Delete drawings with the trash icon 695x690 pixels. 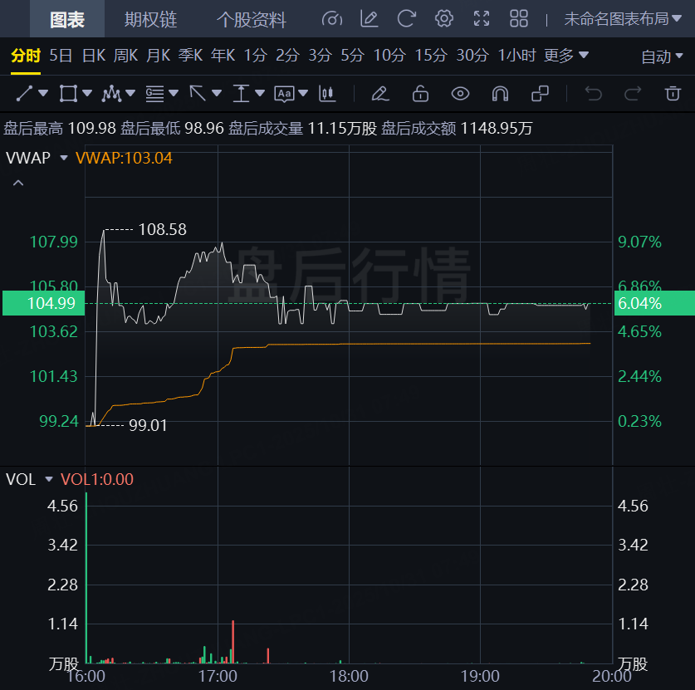[673, 93]
